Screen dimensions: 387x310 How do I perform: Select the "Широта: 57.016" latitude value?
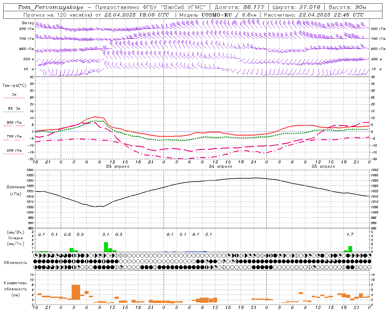296,7
